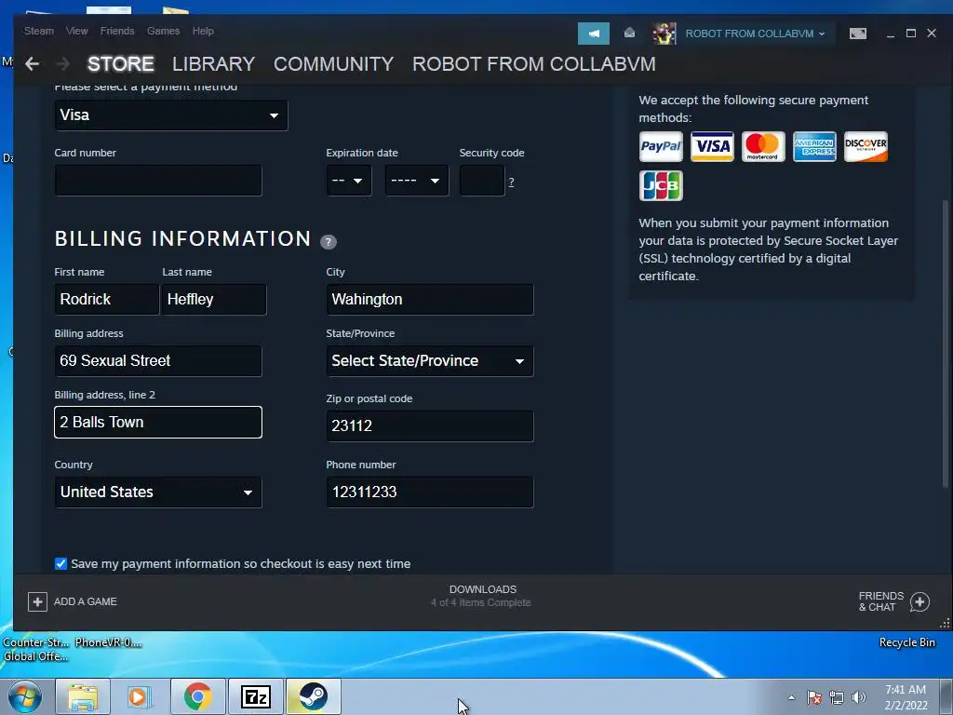This screenshot has width=953, height=715.
Task: Click the Last name field with Heffley
Action: pyautogui.click(x=214, y=300)
